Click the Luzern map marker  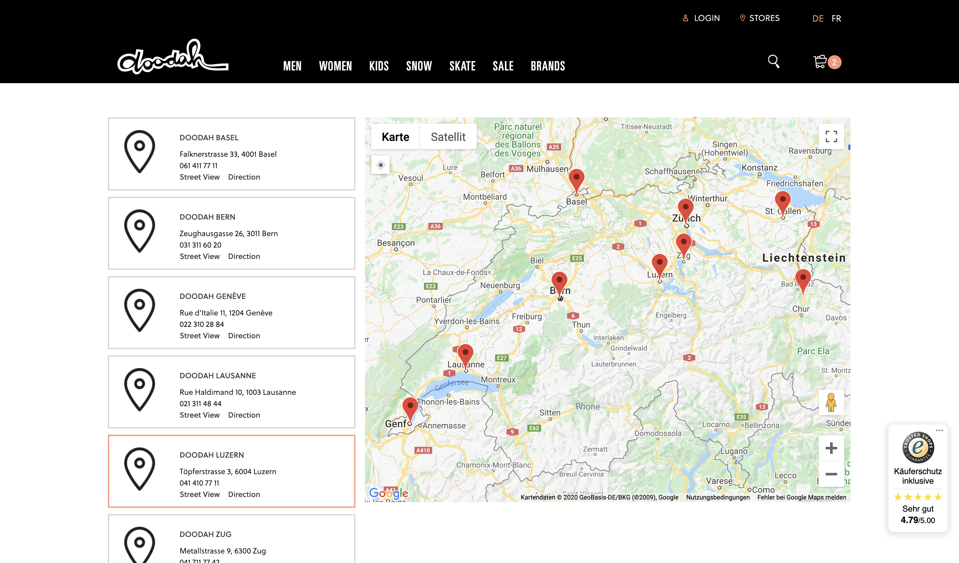[x=659, y=267]
